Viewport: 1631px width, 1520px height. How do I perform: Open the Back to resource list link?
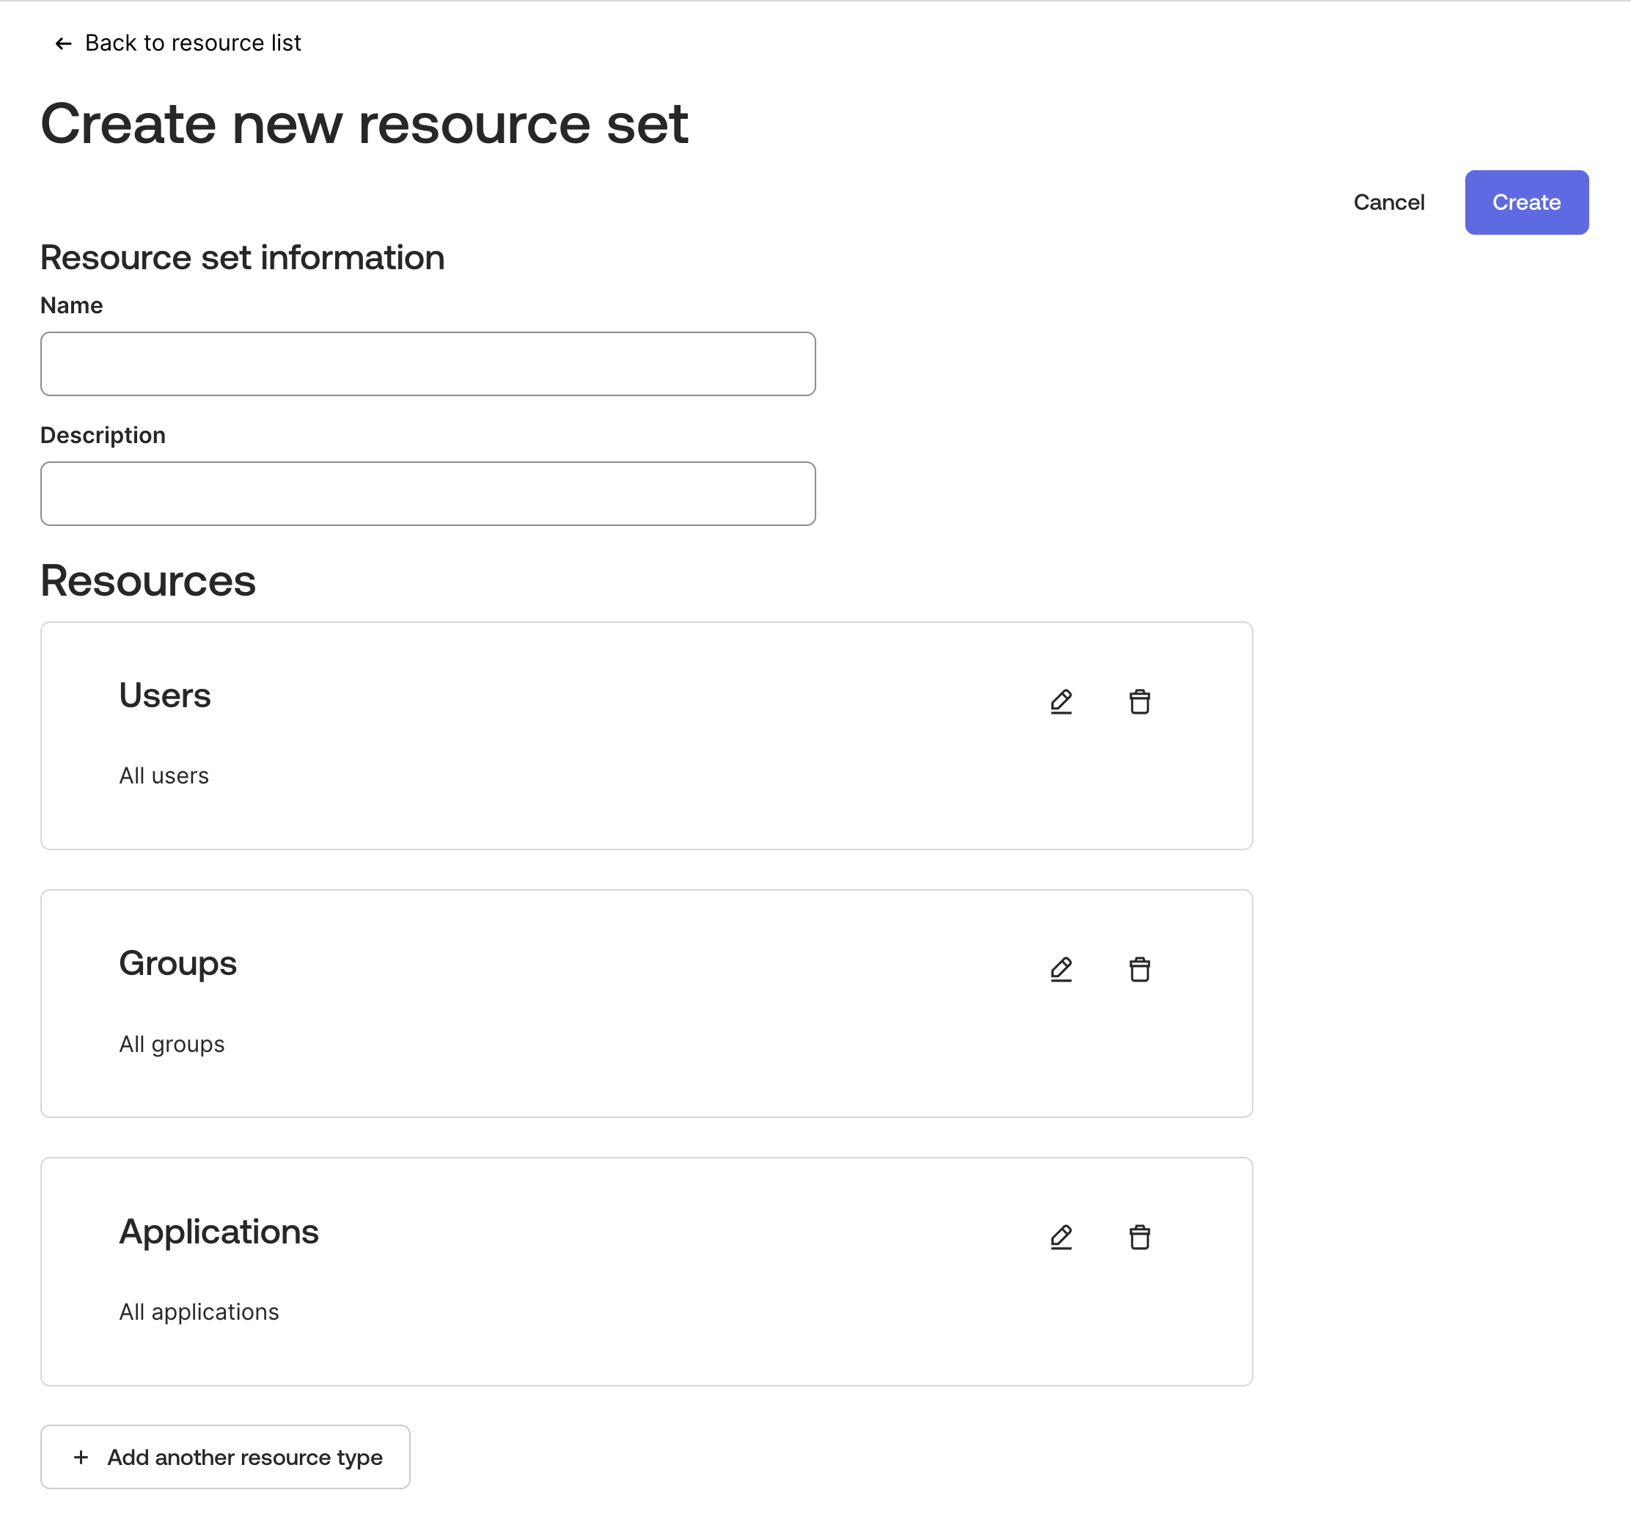pos(193,43)
